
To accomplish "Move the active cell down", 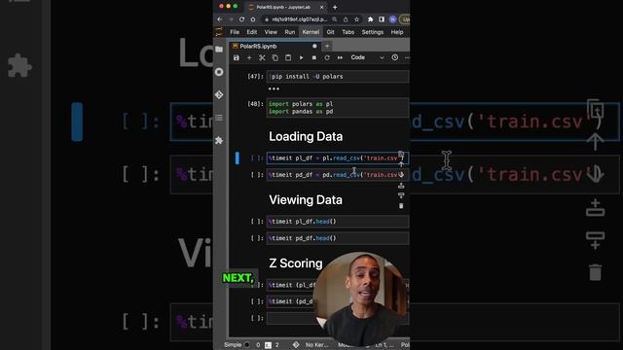I will tap(401, 175).
